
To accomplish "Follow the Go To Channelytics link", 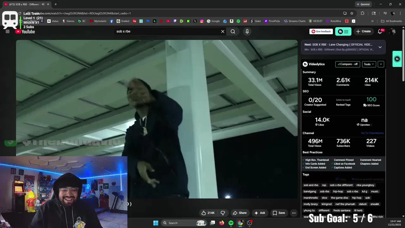I will click(x=372, y=133).
